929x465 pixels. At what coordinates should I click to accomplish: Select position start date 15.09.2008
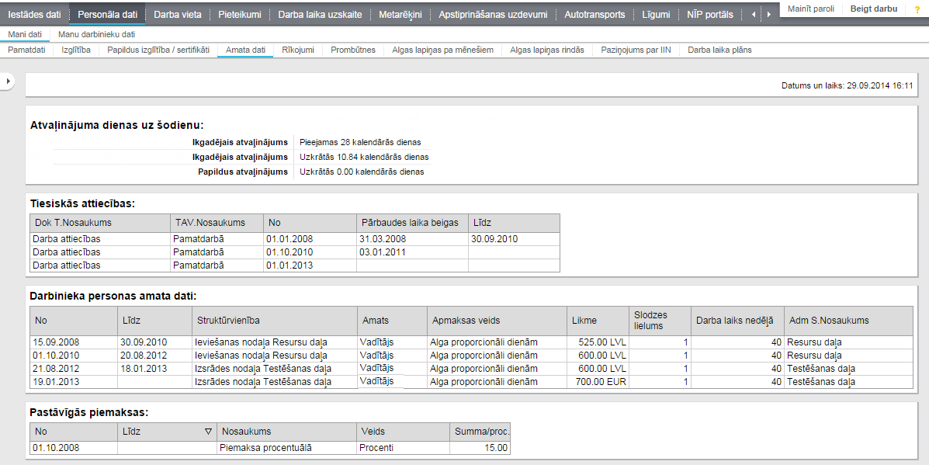(x=74, y=342)
